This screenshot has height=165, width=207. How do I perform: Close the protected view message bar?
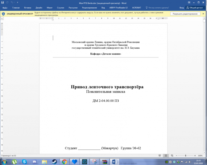point(204,14)
